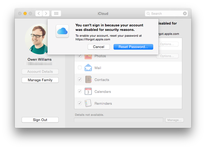Clear the search field with X
The width and height of the screenshot is (206, 149).
(185, 13)
